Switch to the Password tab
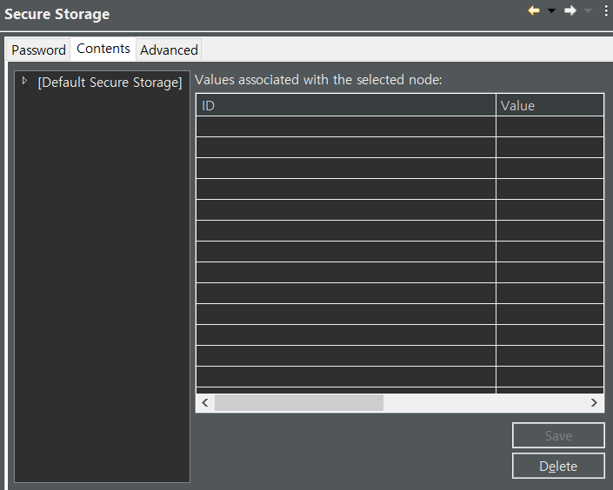 click(38, 50)
